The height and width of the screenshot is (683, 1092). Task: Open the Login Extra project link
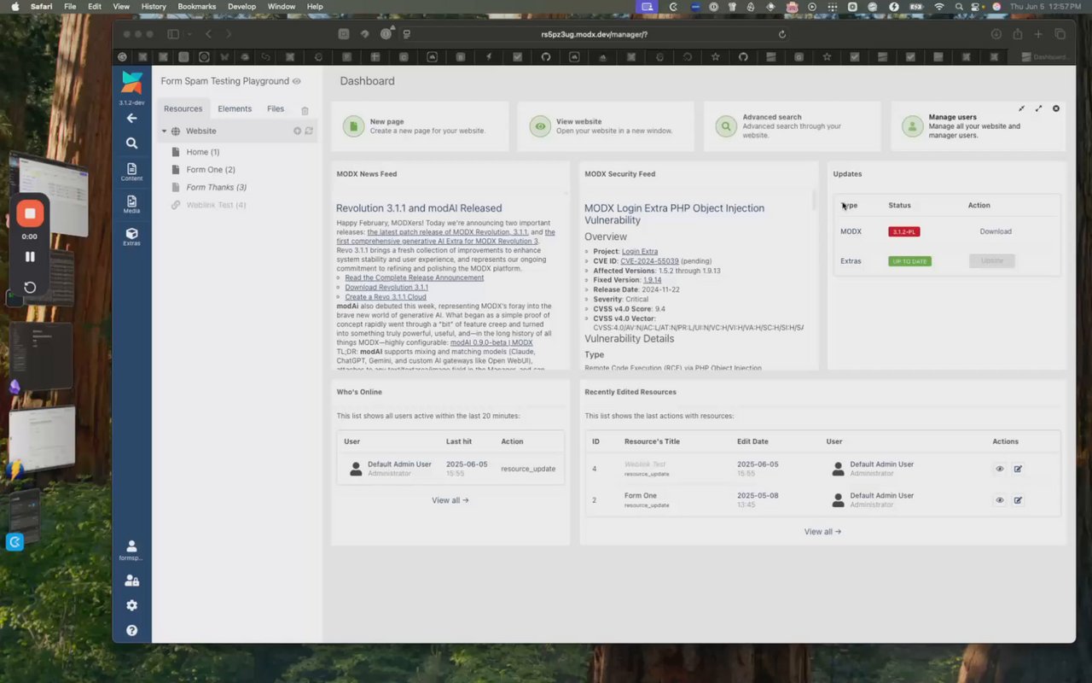[x=640, y=252]
